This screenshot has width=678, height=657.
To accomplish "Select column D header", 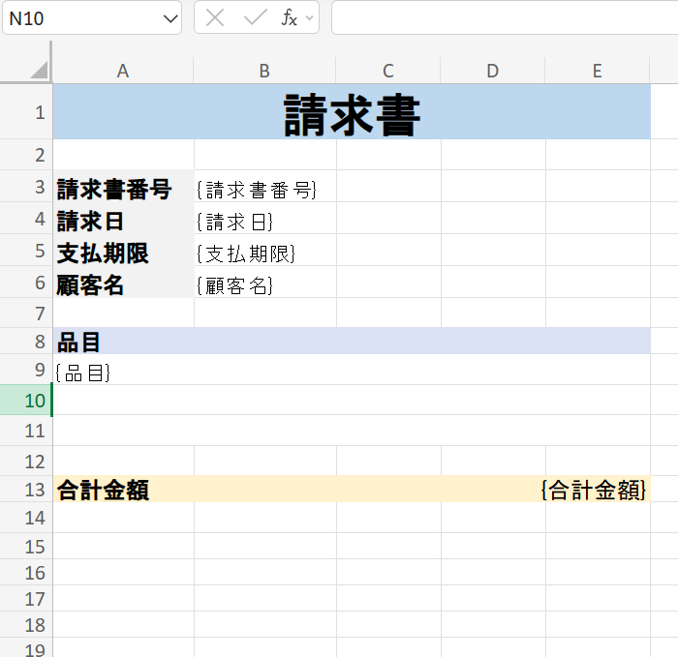I will coord(493,71).
